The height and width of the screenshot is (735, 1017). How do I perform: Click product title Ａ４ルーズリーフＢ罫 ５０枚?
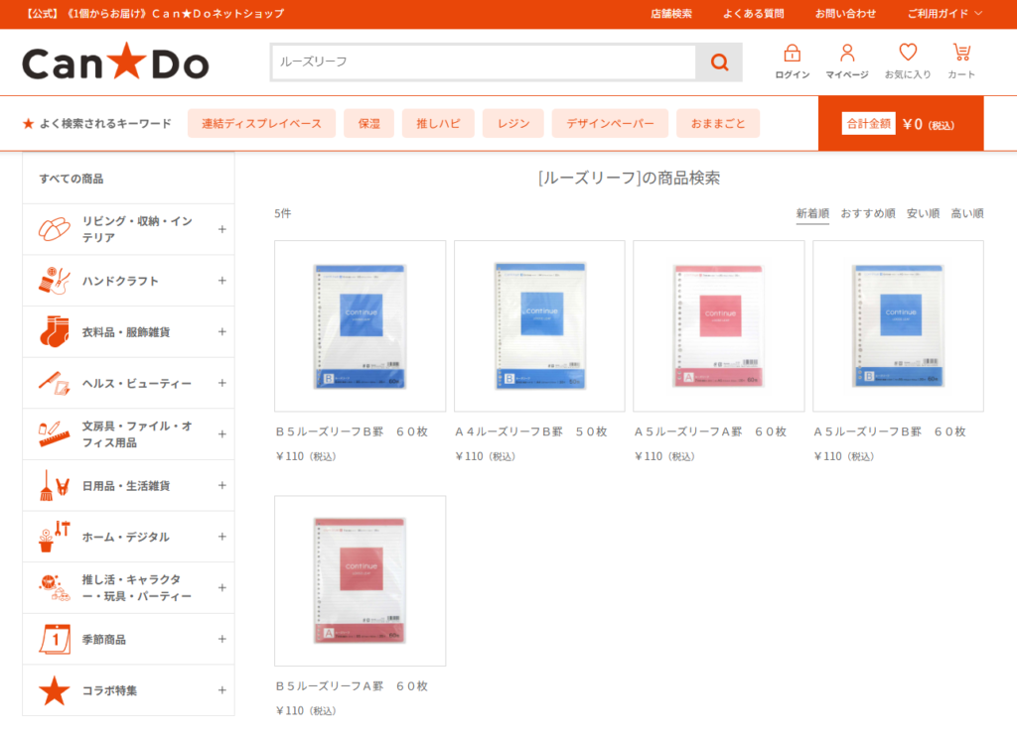[x=531, y=431]
